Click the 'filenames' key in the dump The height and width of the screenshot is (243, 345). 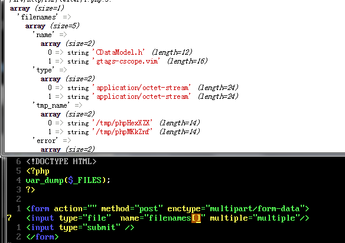coord(38,17)
